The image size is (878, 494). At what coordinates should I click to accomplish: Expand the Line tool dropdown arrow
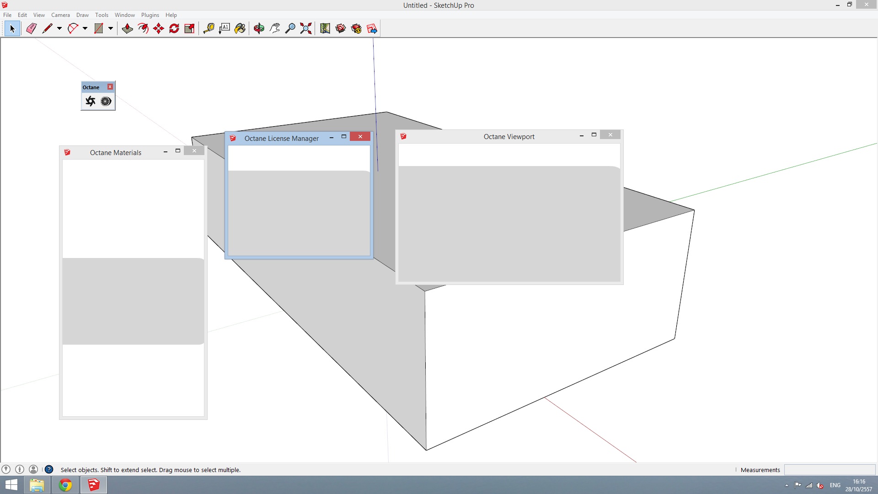(x=59, y=28)
